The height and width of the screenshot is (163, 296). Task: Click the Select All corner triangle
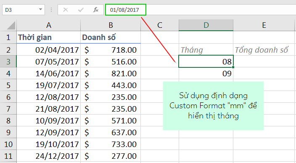click(11, 25)
